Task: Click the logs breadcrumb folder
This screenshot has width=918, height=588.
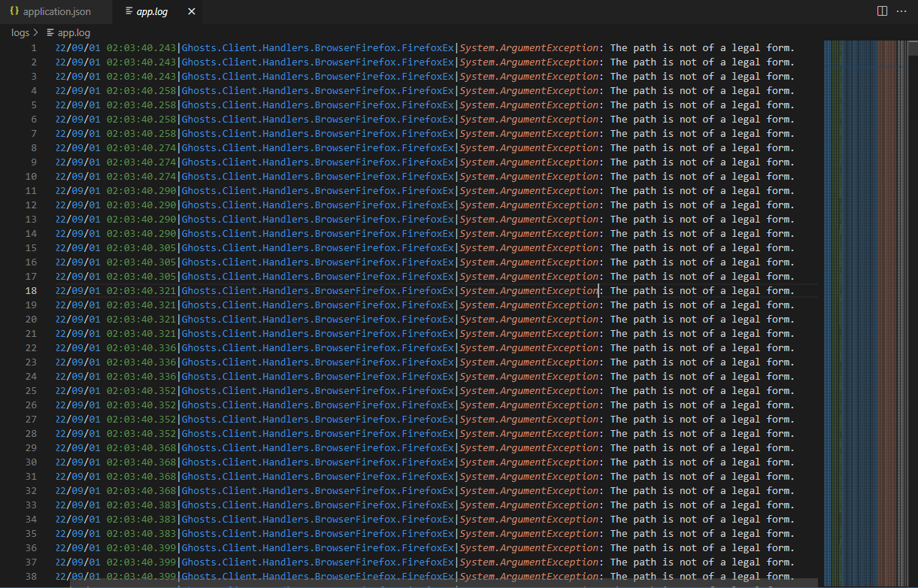Action: click(20, 32)
